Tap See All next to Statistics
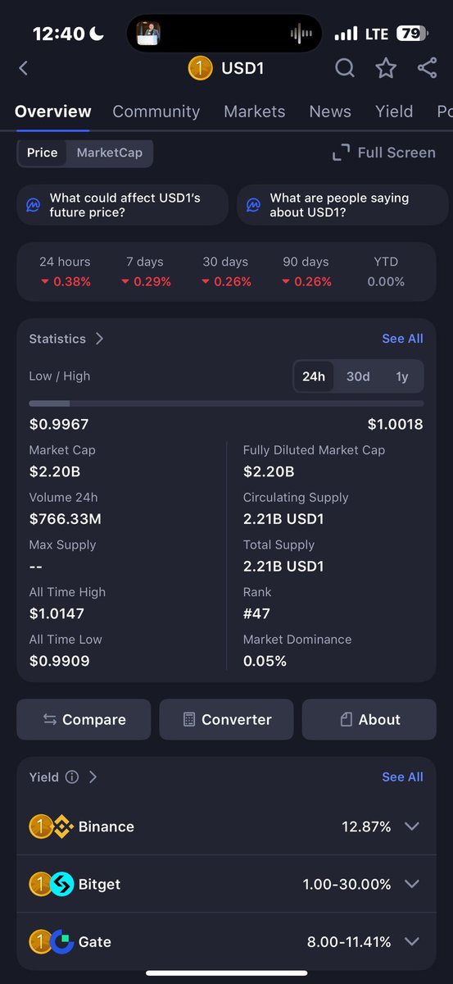This screenshot has width=453, height=984. click(402, 339)
